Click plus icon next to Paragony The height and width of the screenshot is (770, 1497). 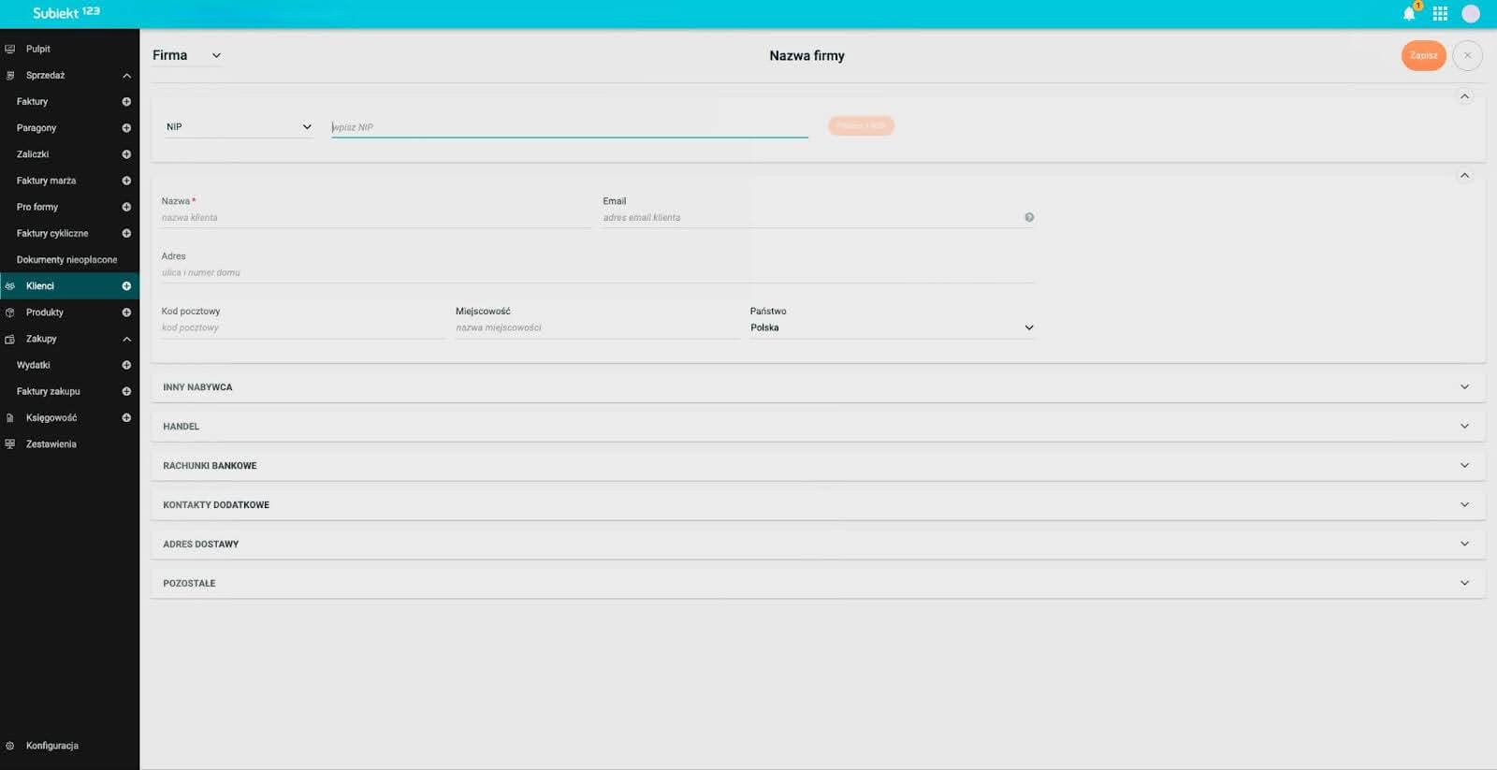pos(126,128)
